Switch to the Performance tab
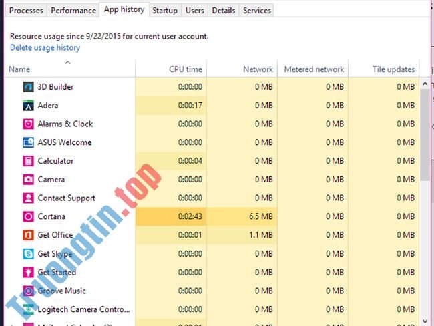Screen dimensions: 434x326 click(x=73, y=11)
